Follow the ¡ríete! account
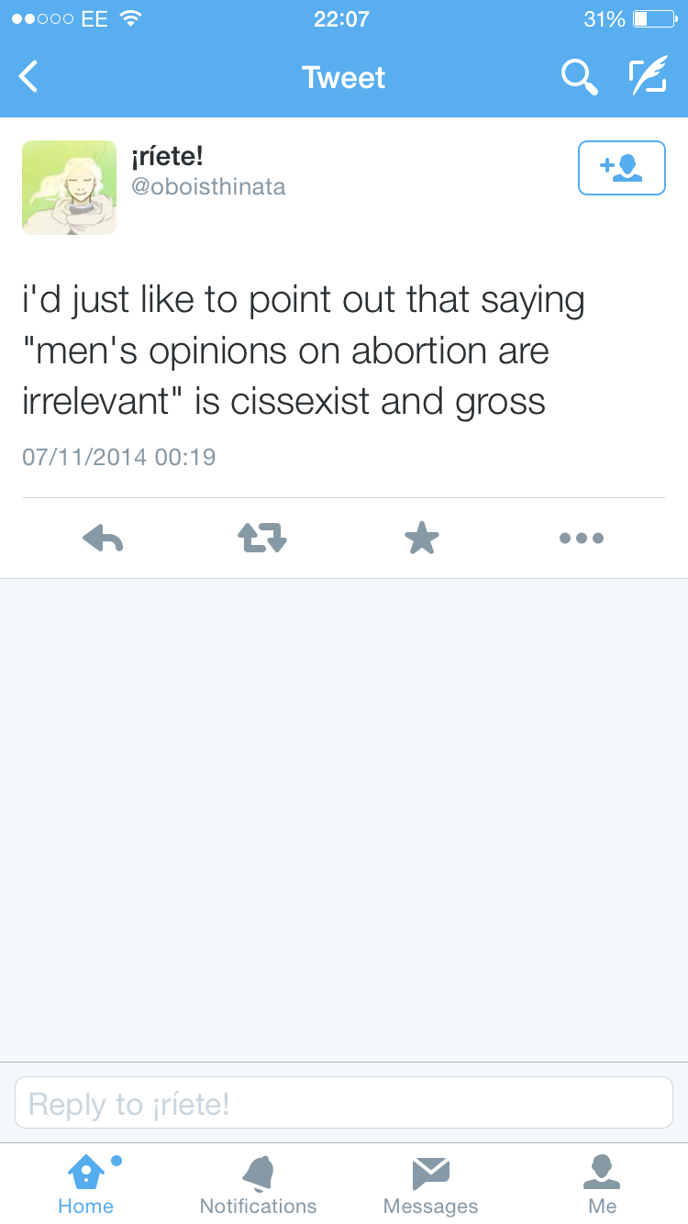Image resolution: width=688 pixels, height=1224 pixels. [621, 168]
